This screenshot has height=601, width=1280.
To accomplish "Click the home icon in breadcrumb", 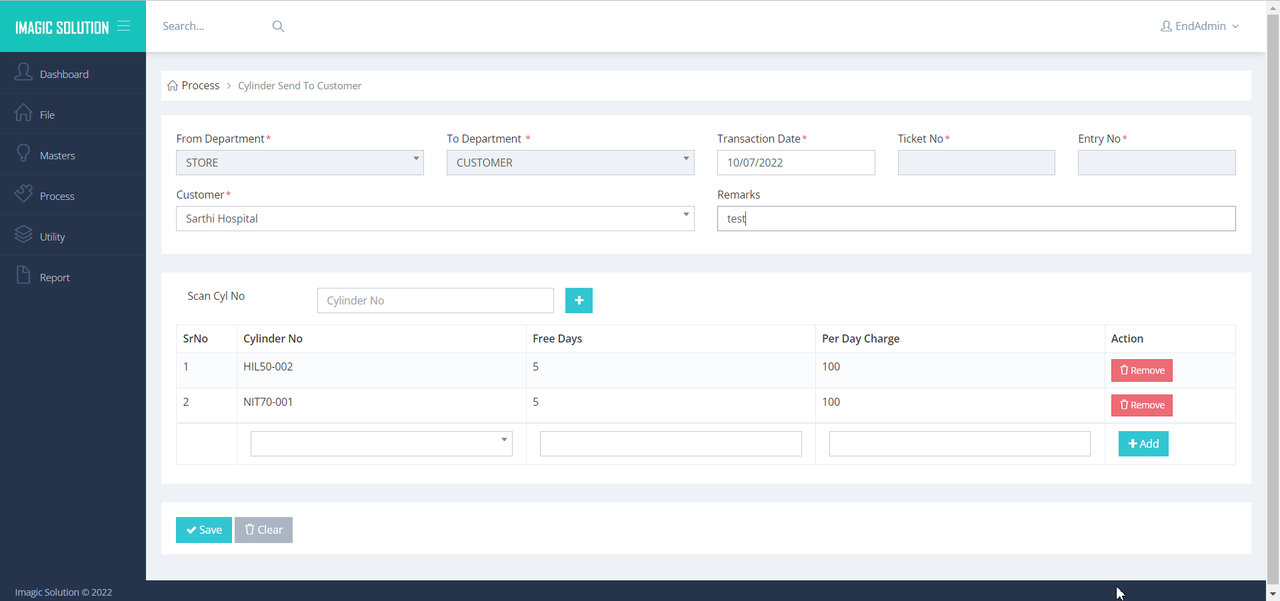I will (x=173, y=85).
